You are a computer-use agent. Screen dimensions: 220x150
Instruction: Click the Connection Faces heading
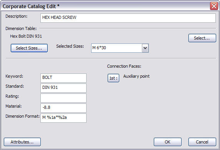(124, 66)
